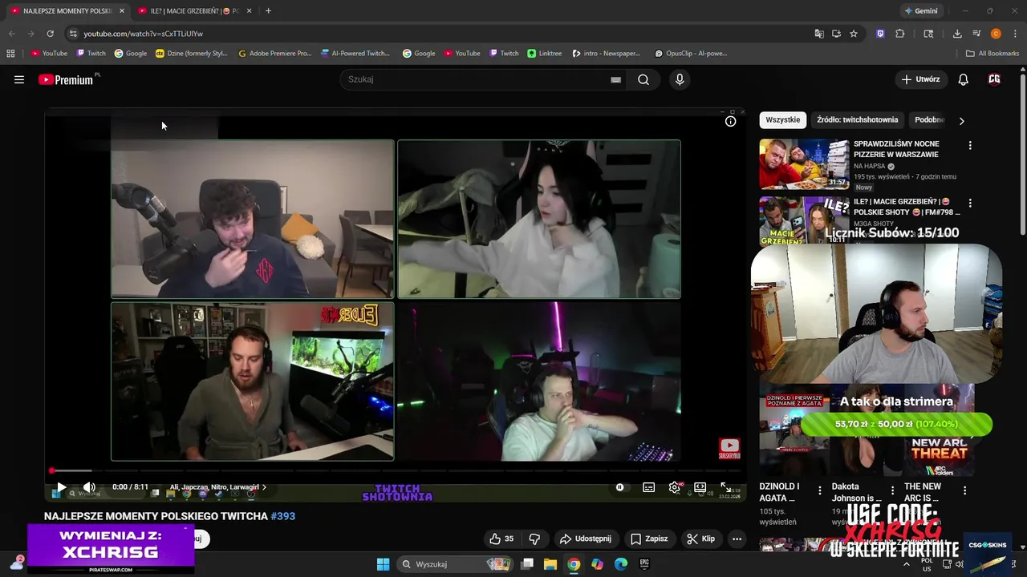This screenshot has width=1027, height=577.
Task: Expand chapter Ali, Japczan, Nitro, Larwagirl
Action: 218,487
